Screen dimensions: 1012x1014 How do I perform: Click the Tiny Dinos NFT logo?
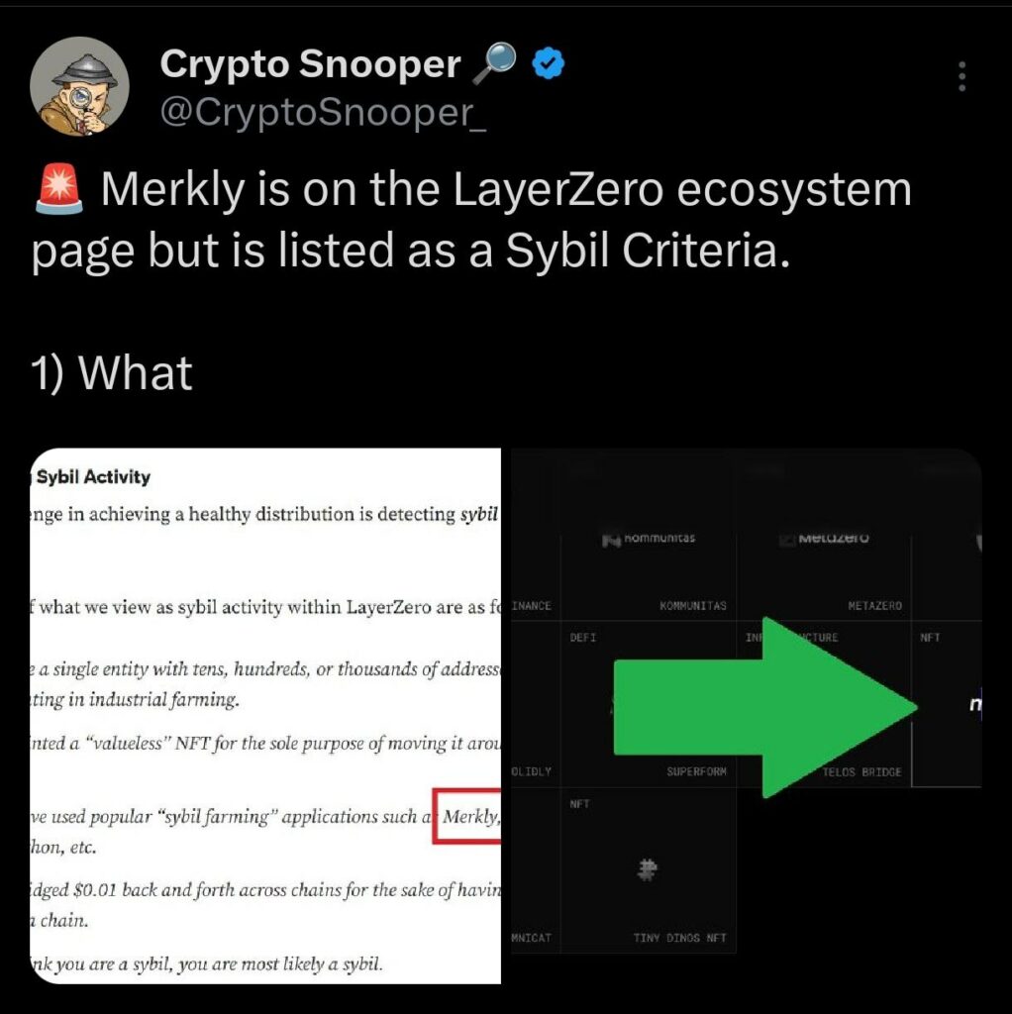point(647,869)
